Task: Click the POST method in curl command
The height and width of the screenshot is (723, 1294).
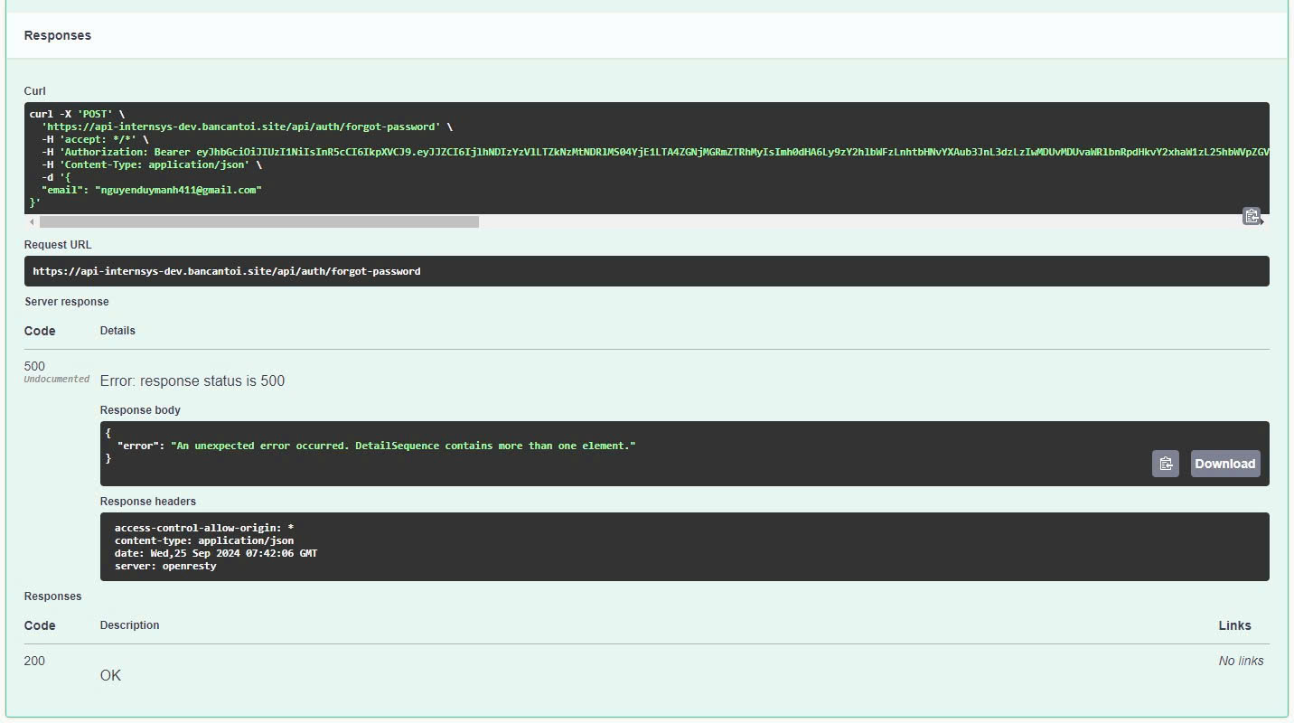Action: pyautogui.click(x=95, y=115)
